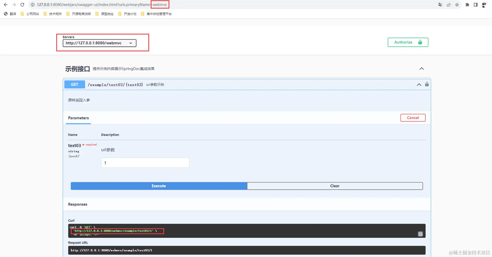The width and height of the screenshot is (492, 257).
Task: Bookmark this page with the star icon
Action: (457, 5)
